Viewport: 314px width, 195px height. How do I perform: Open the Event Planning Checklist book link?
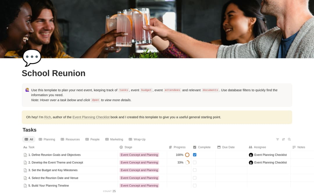click(91, 117)
